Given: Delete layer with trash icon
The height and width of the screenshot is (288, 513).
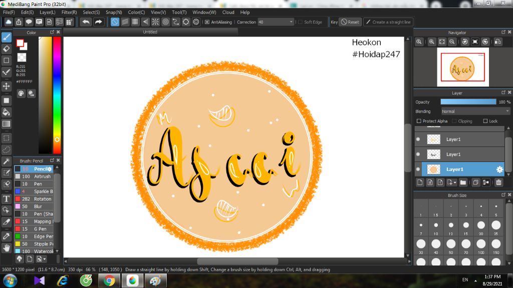Looking at the screenshot, I should (x=498, y=182).
